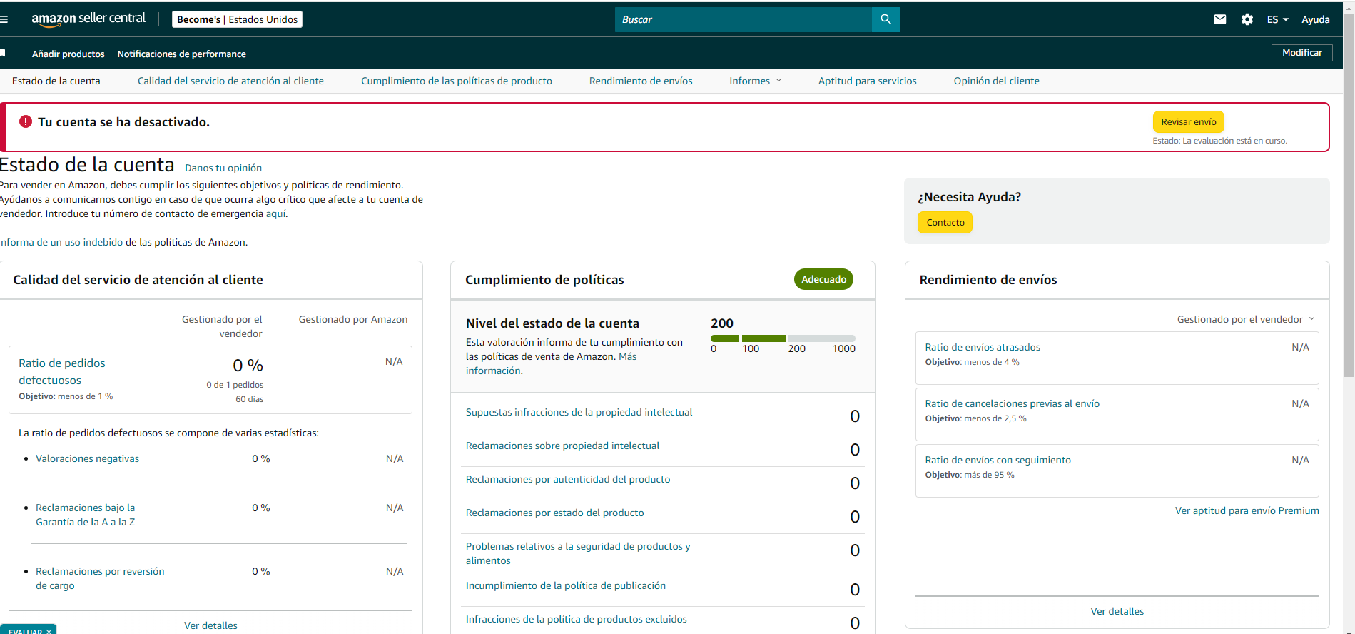The image size is (1355, 634).
Task: Expand the ES language dropdown
Action: [x=1277, y=19]
